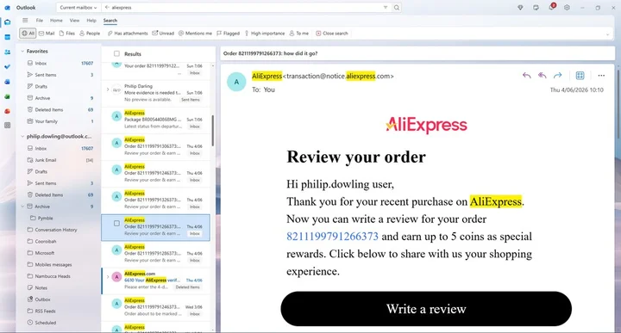
Task: Check the selected AliExpress message's checkbox
Action: pos(116,223)
